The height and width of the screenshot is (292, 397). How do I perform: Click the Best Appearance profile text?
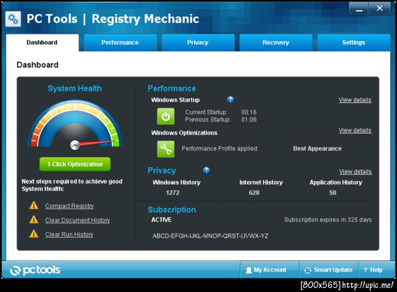317,149
